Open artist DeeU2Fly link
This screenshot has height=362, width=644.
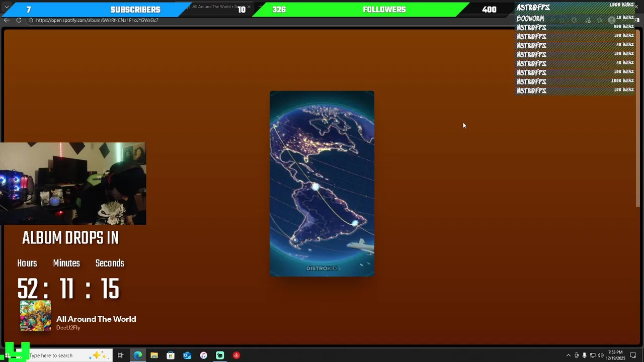[x=68, y=328]
